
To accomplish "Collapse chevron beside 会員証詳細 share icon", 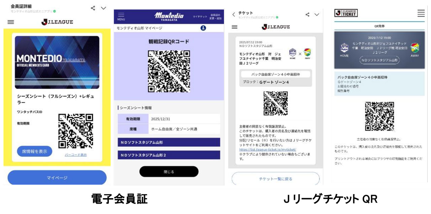I will coord(103,8).
